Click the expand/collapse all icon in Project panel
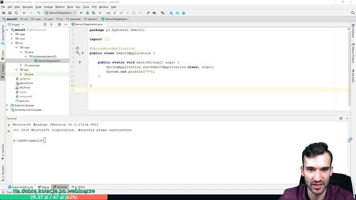 pos(51,24)
